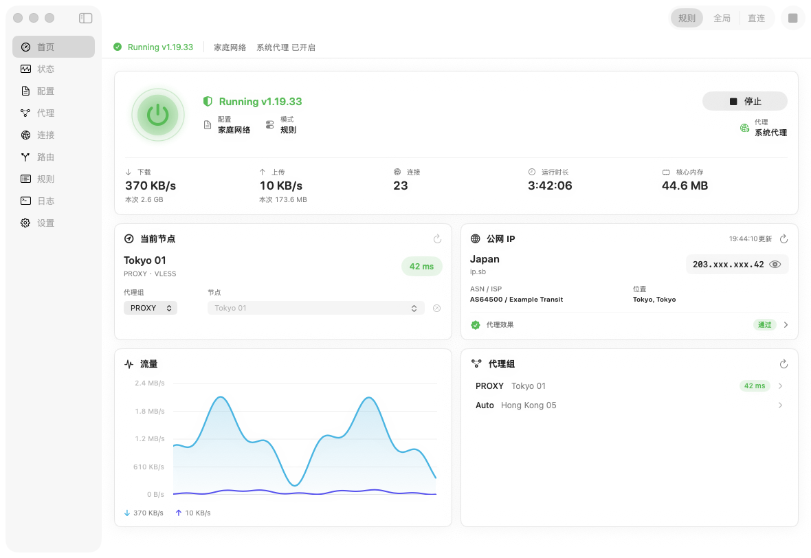Click the stop square icon at top right
811x558 pixels.
(x=792, y=18)
